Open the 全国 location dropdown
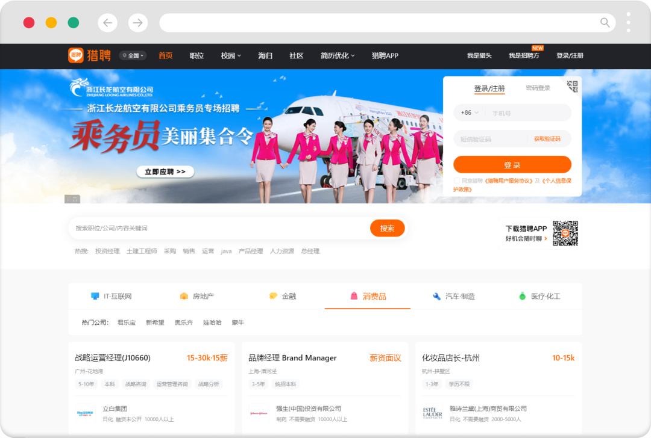Screen dimensions: 651x438 133,55
